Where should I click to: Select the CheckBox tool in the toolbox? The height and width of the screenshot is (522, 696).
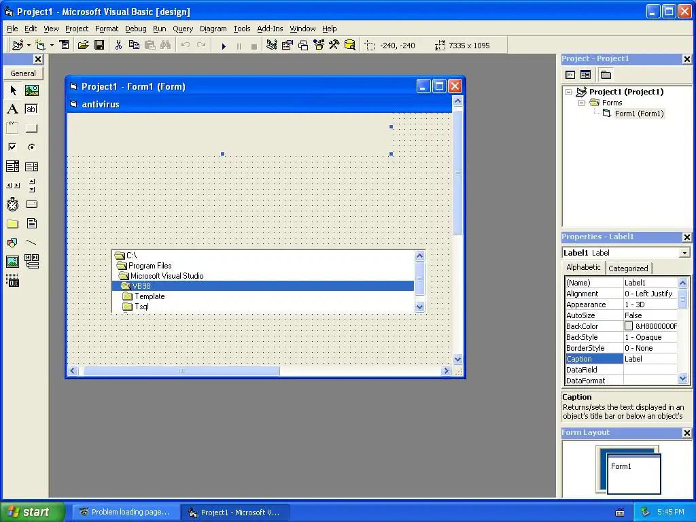[13, 147]
